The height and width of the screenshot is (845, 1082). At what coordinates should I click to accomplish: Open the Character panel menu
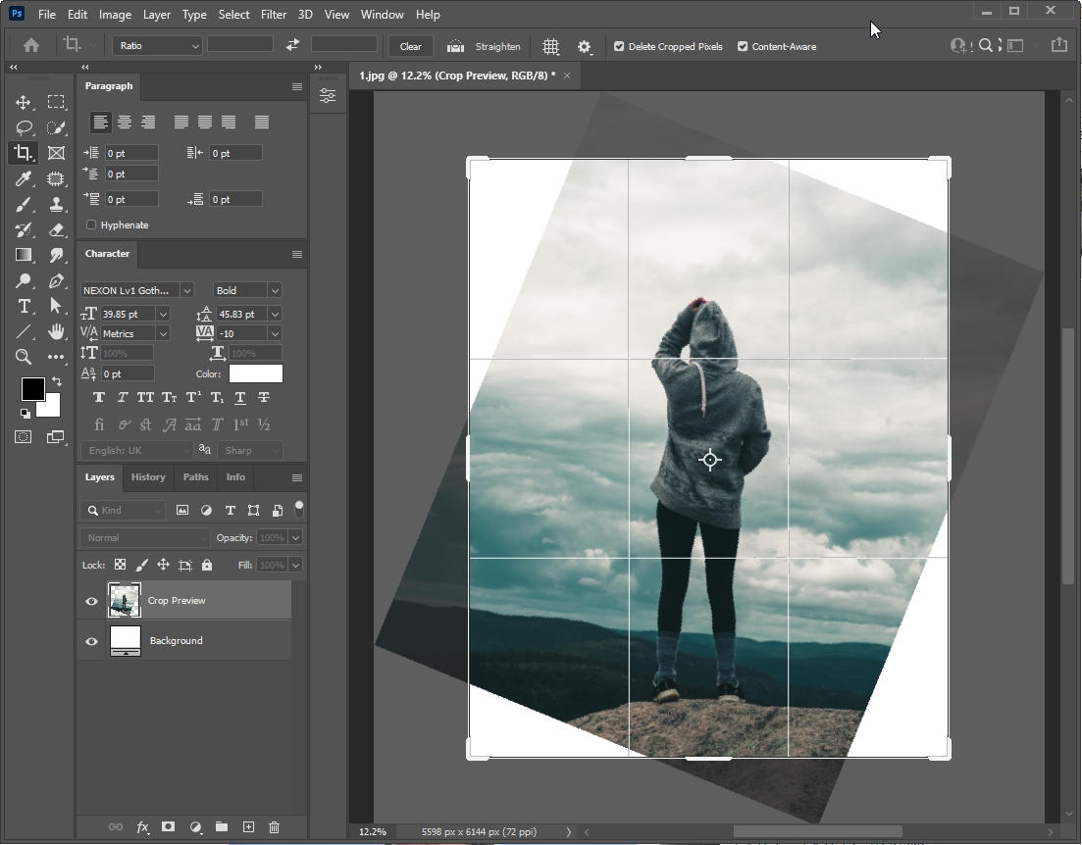pyautogui.click(x=296, y=254)
